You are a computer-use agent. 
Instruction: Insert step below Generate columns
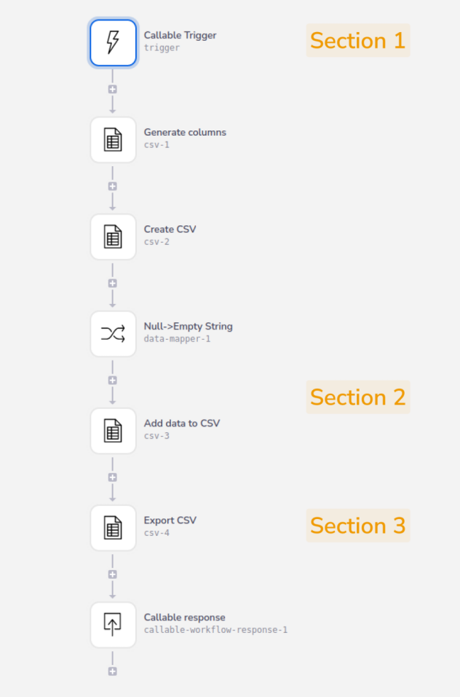click(113, 187)
